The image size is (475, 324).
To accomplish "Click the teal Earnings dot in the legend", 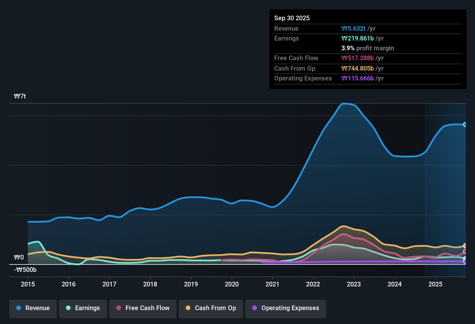I will coord(69,308).
